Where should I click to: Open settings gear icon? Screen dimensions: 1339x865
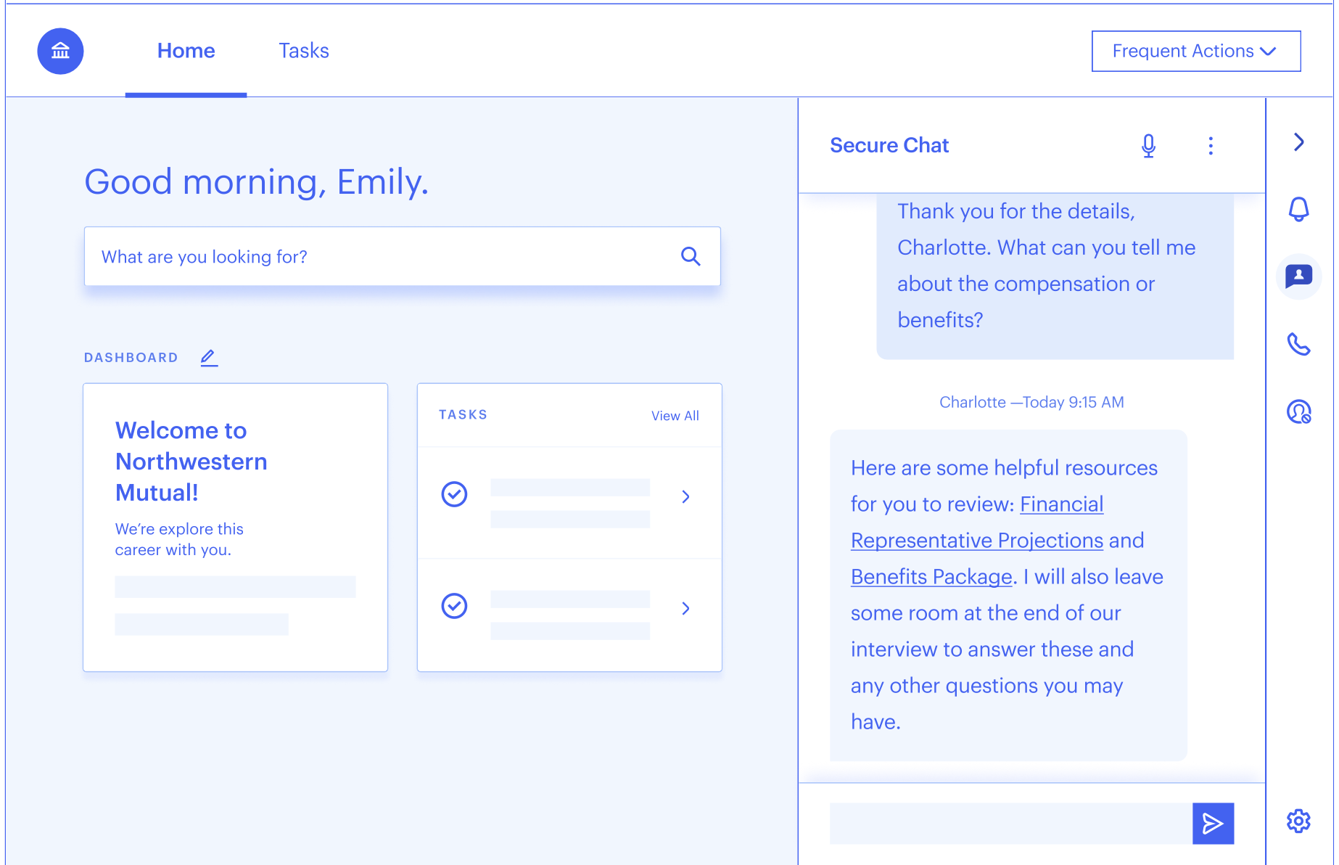1298,821
